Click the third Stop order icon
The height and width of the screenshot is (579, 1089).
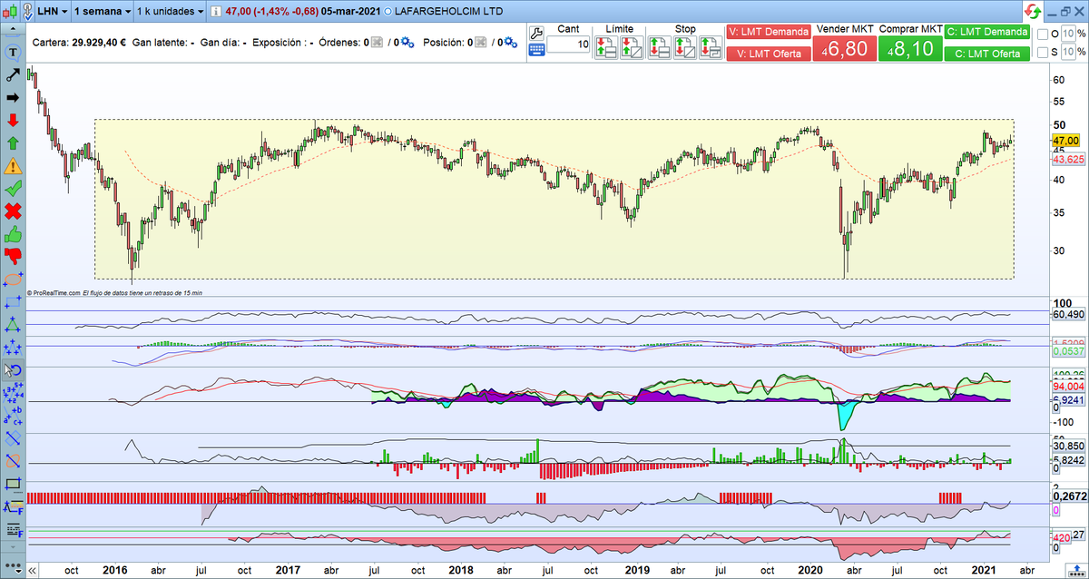coord(711,49)
